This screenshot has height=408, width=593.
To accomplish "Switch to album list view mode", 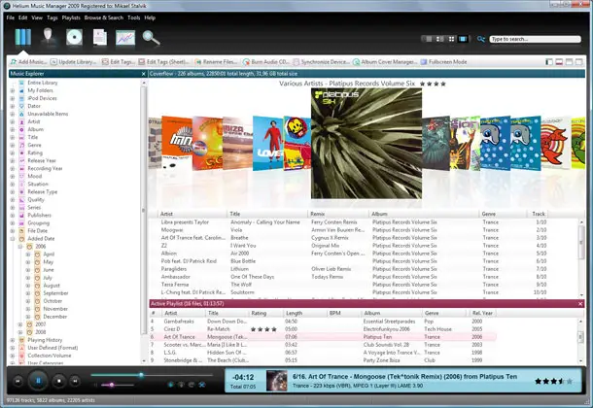I will (439, 39).
